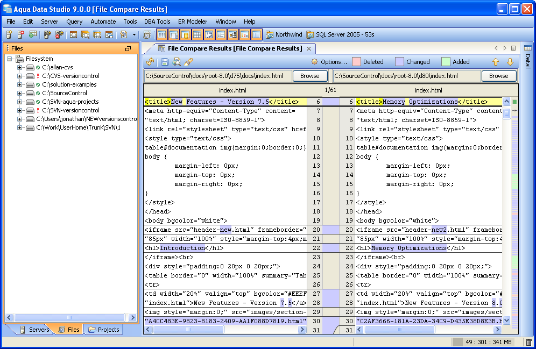
Task: Undock the Files panel using float icon
Action: [x=128, y=48]
